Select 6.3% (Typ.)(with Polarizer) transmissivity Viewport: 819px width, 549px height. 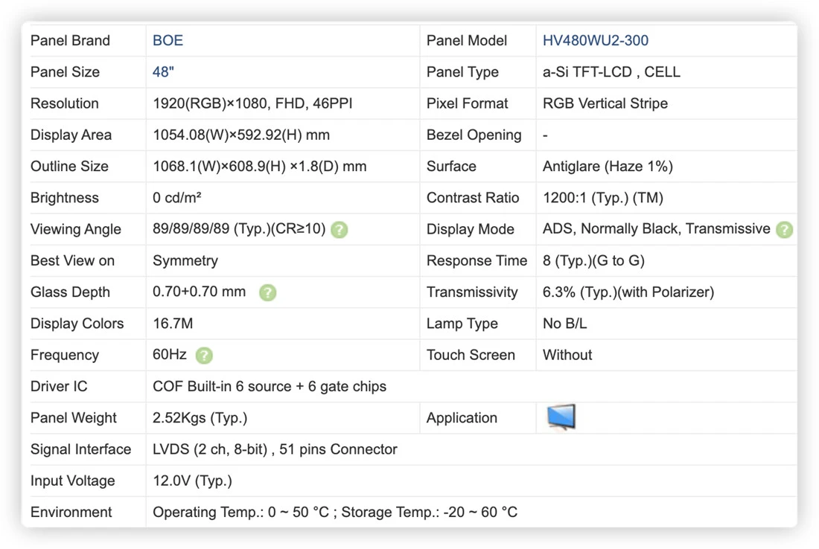628,292
